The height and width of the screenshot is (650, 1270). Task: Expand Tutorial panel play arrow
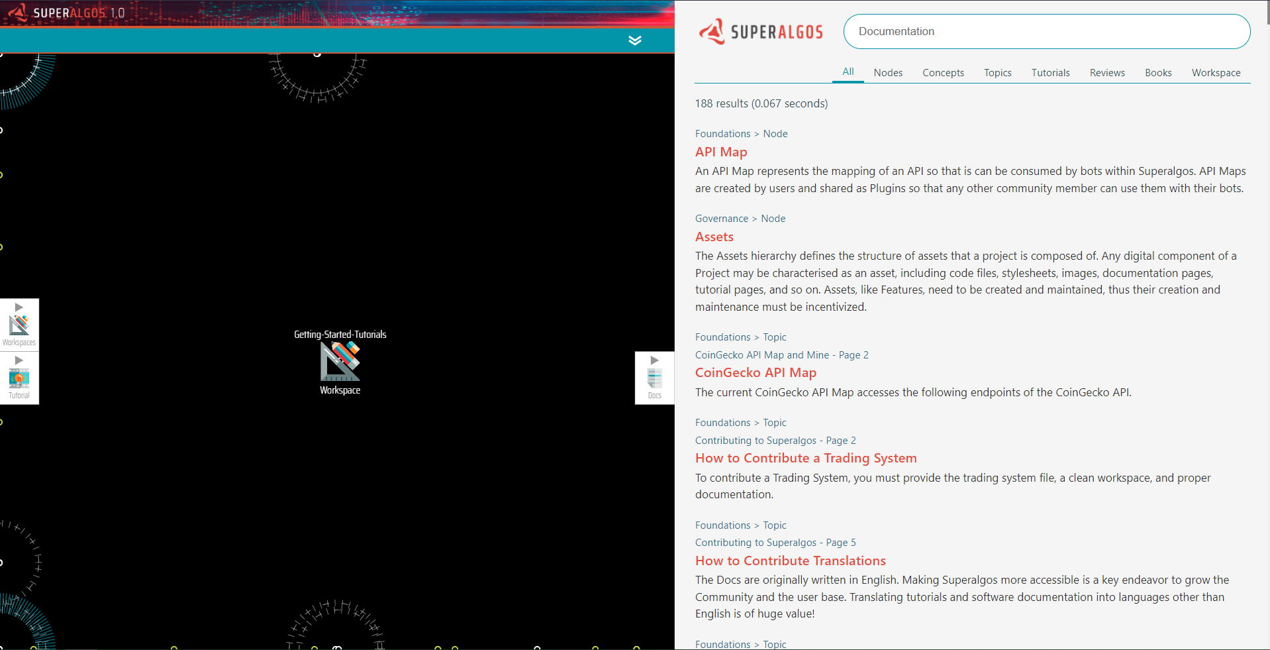19,360
